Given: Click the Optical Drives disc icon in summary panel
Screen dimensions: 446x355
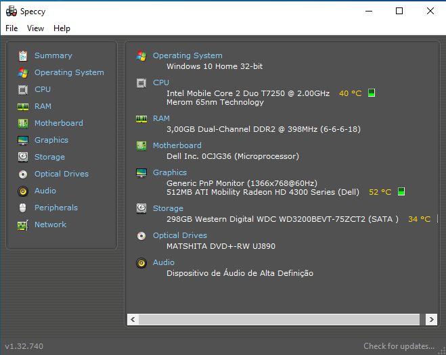Looking at the screenshot, I should tap(141, 235).
